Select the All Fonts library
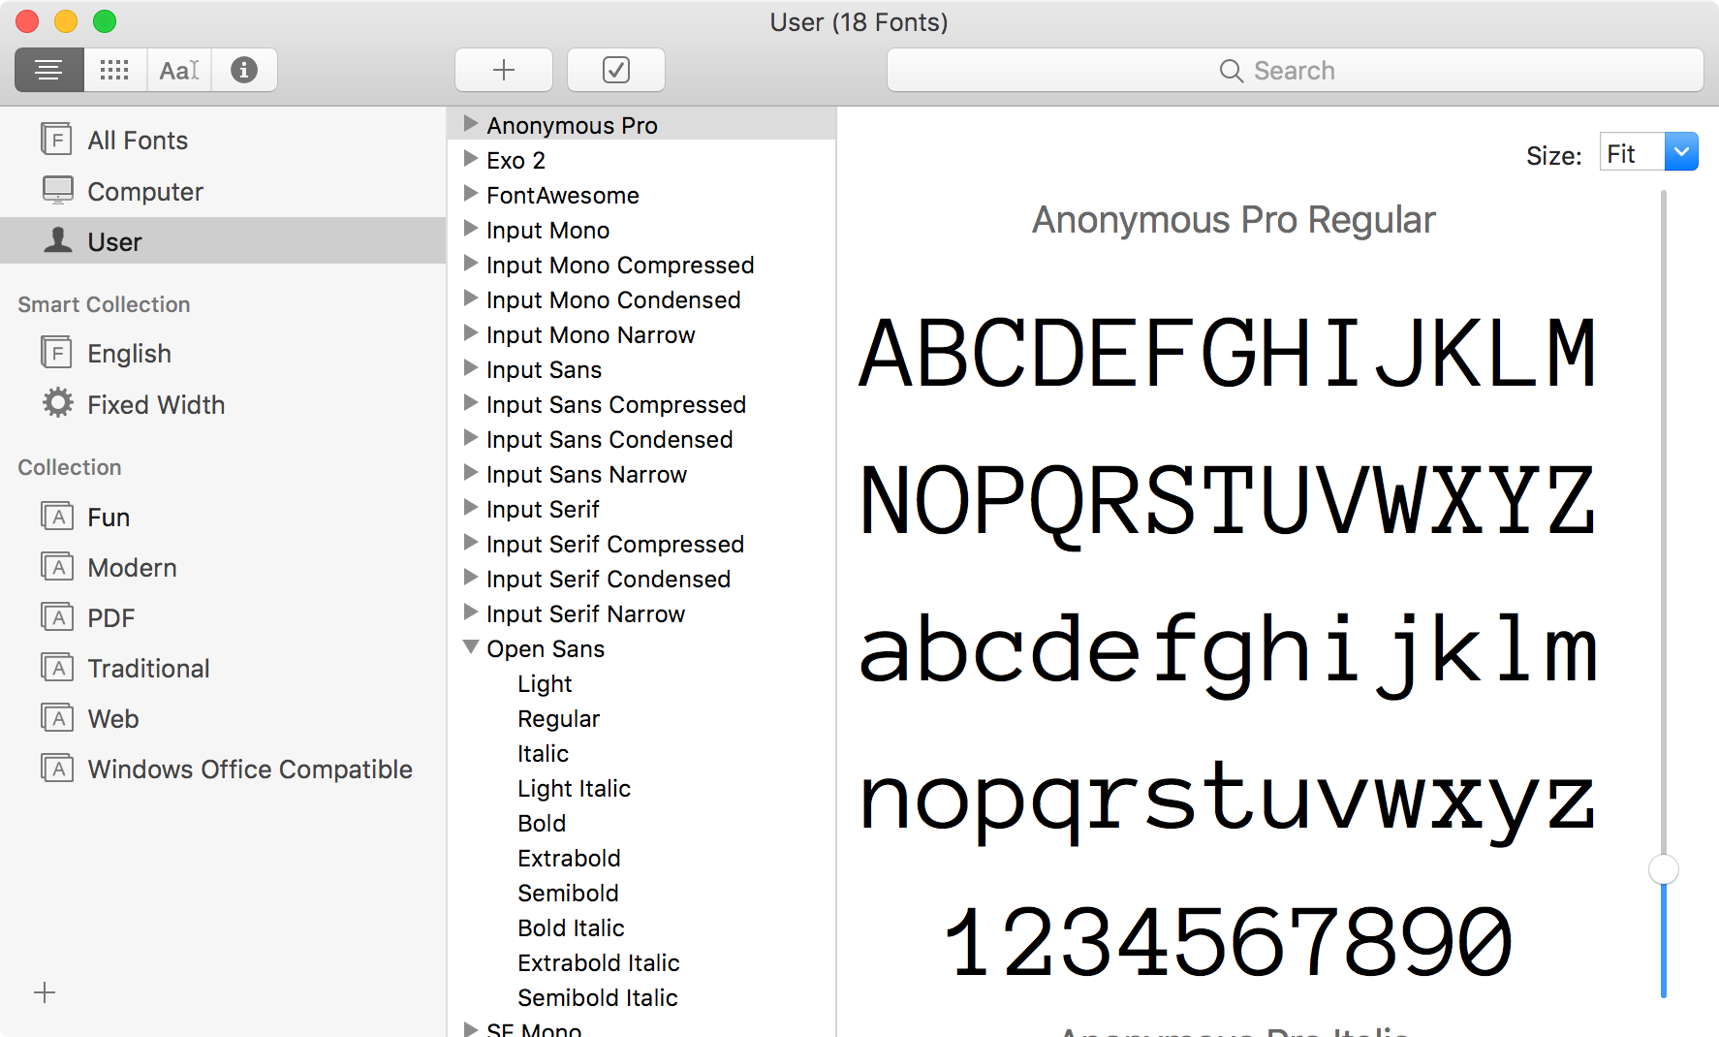The height and width of the screenshot is (1037, 1719). (x=137, y=141)
